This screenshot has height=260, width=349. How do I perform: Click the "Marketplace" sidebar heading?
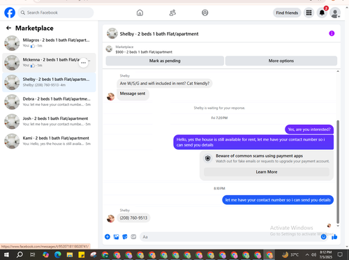pyautogui.click(x=34, y=28)
